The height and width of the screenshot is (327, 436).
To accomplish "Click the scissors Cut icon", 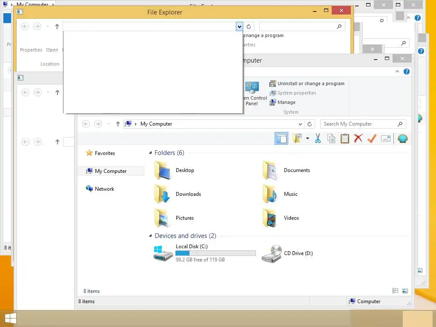I will click(x=318, y=138).
